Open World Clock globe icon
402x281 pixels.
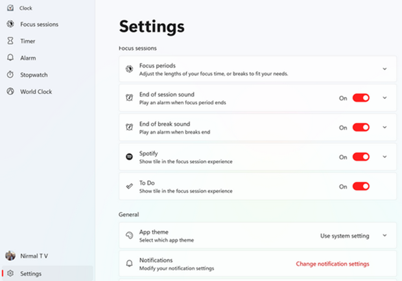click(x=10, y=91)
